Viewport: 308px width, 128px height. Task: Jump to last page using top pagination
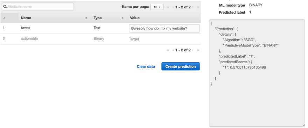click(x=198, y=7)
